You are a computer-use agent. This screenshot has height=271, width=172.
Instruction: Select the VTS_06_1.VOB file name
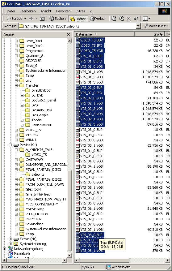(x=92, y=209)
